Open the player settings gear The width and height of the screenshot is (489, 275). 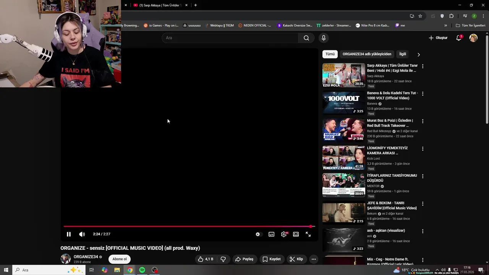[283, 234]
